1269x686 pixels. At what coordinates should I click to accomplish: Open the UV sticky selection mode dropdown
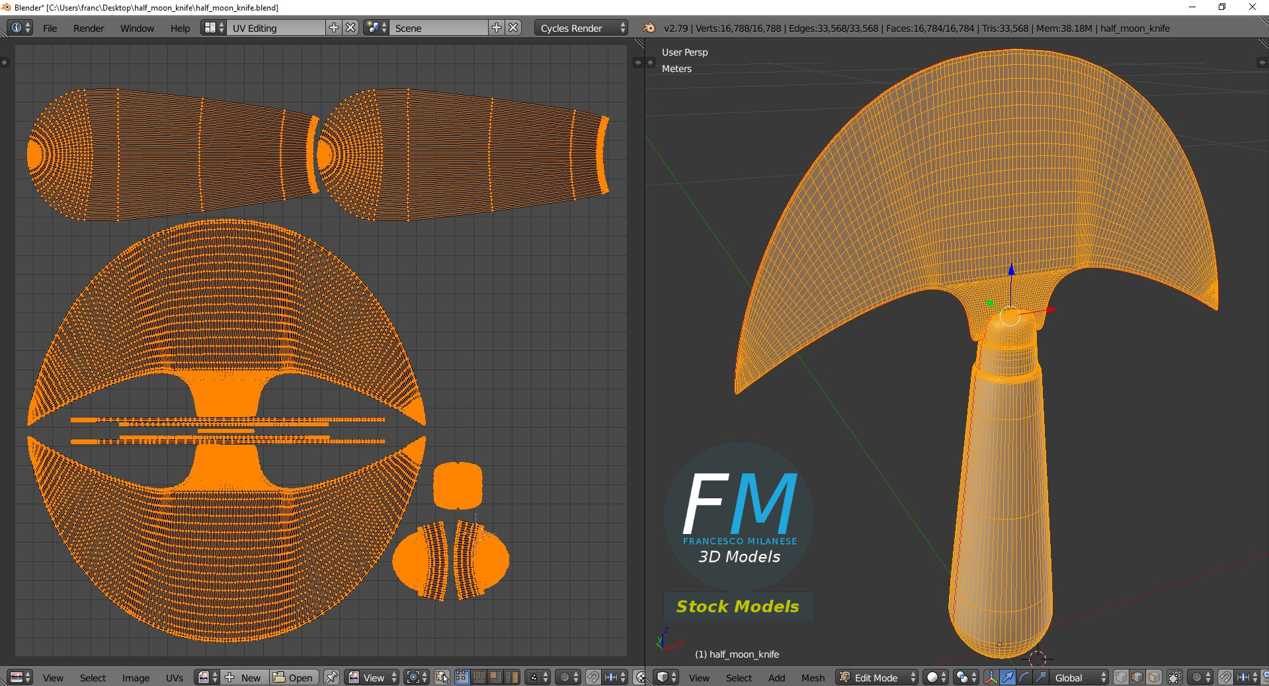tap(537, 677)
